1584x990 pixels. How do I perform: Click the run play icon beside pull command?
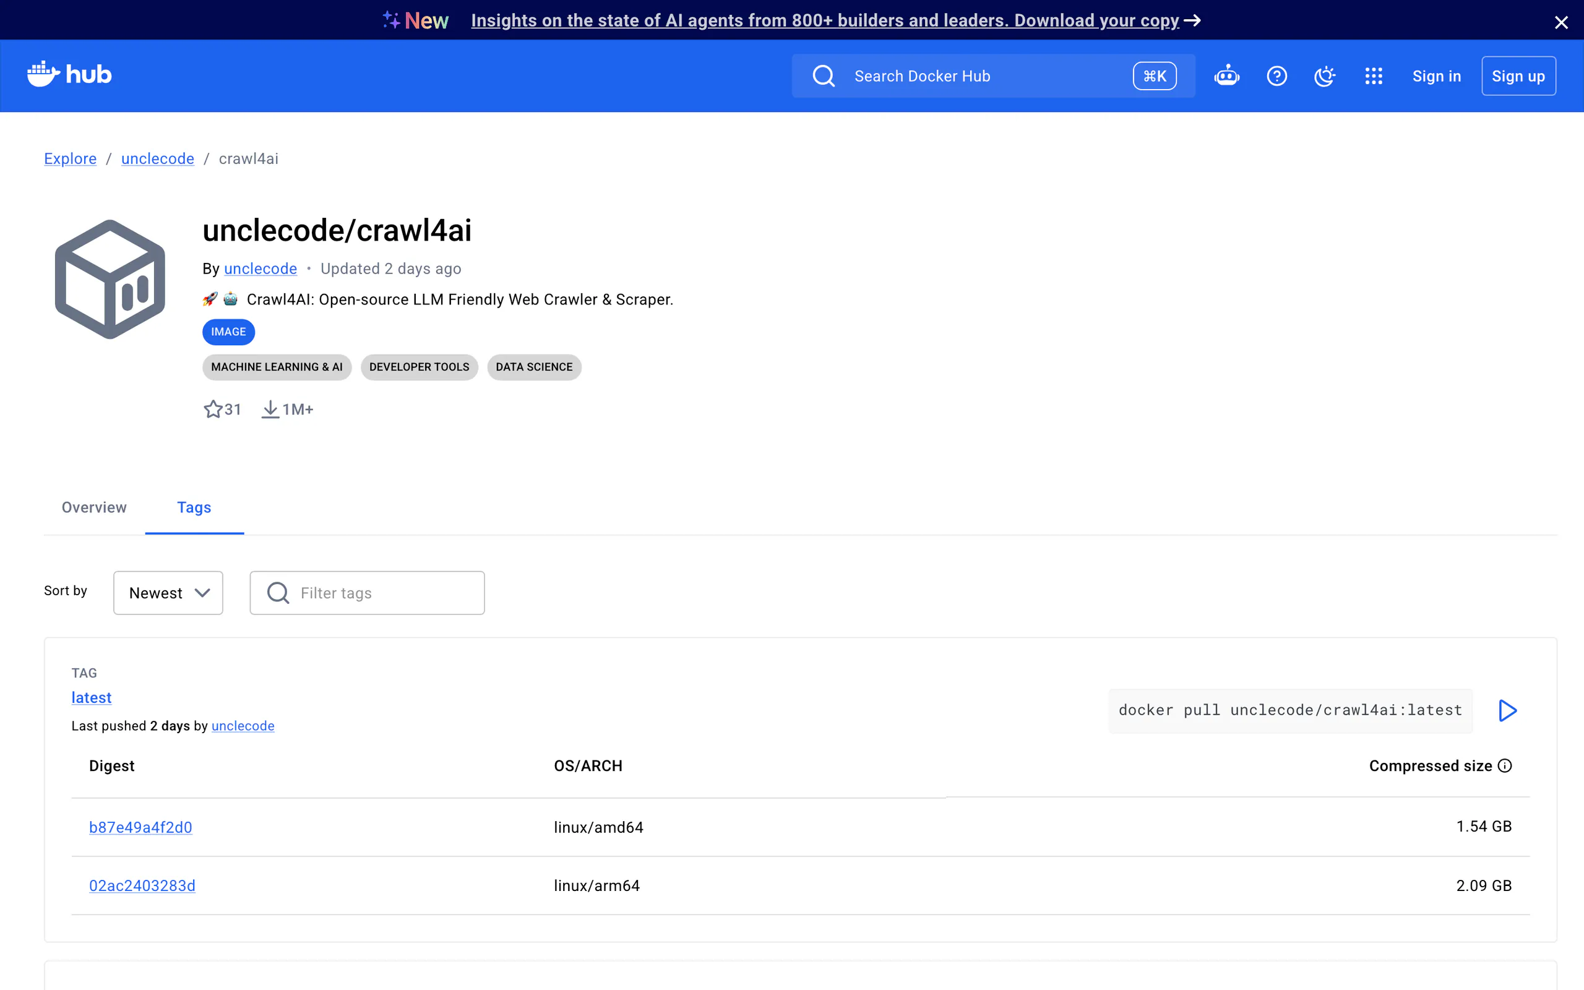[x=1507, y=710]
